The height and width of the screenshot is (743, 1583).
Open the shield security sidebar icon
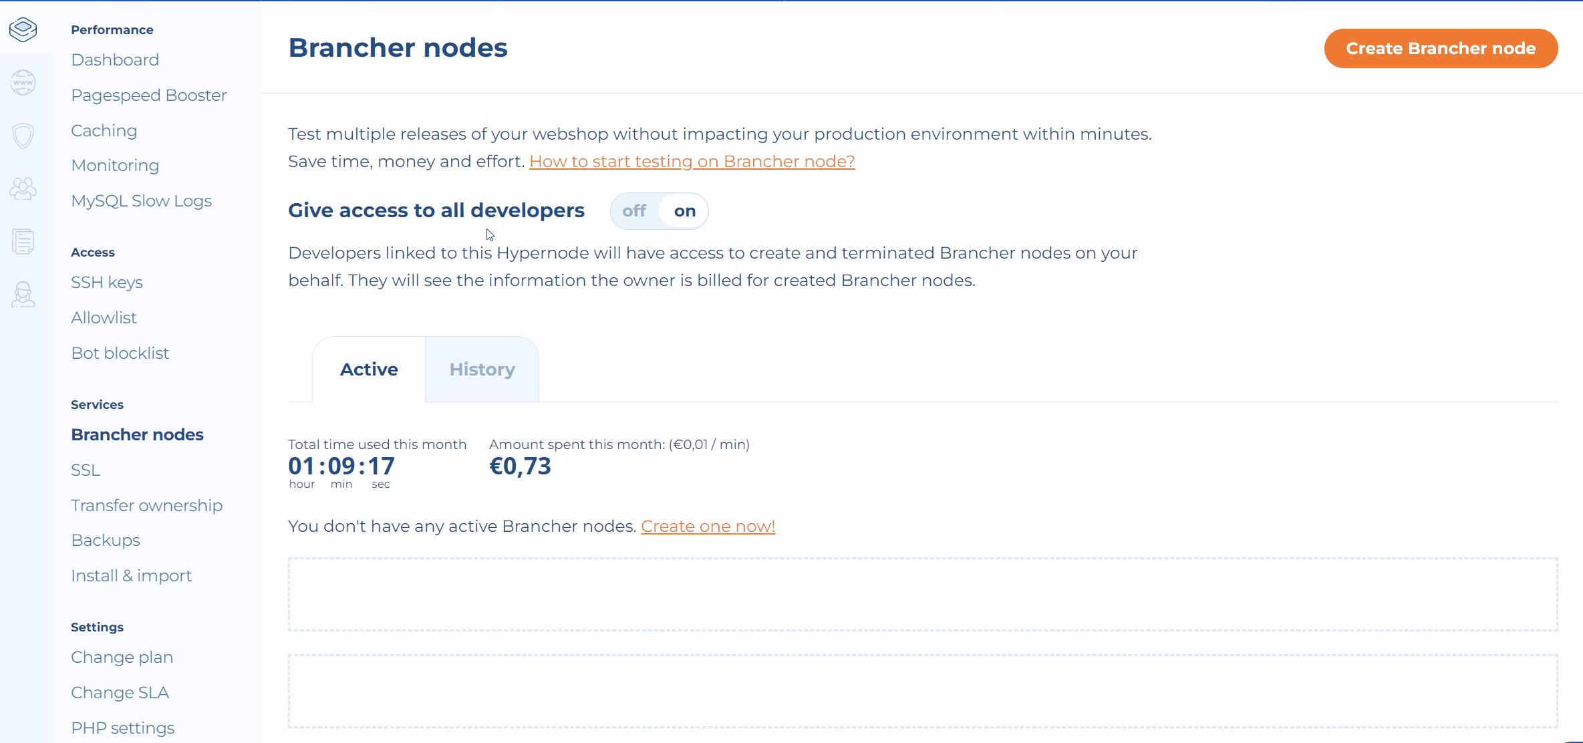[x=23, y=136]
